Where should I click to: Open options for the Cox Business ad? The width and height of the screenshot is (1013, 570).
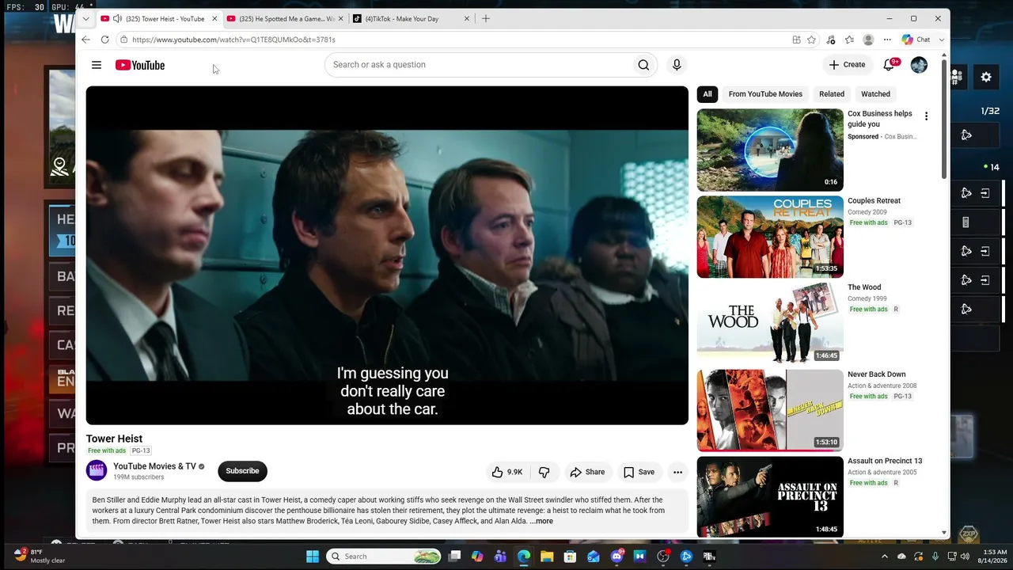click(926, 116)
